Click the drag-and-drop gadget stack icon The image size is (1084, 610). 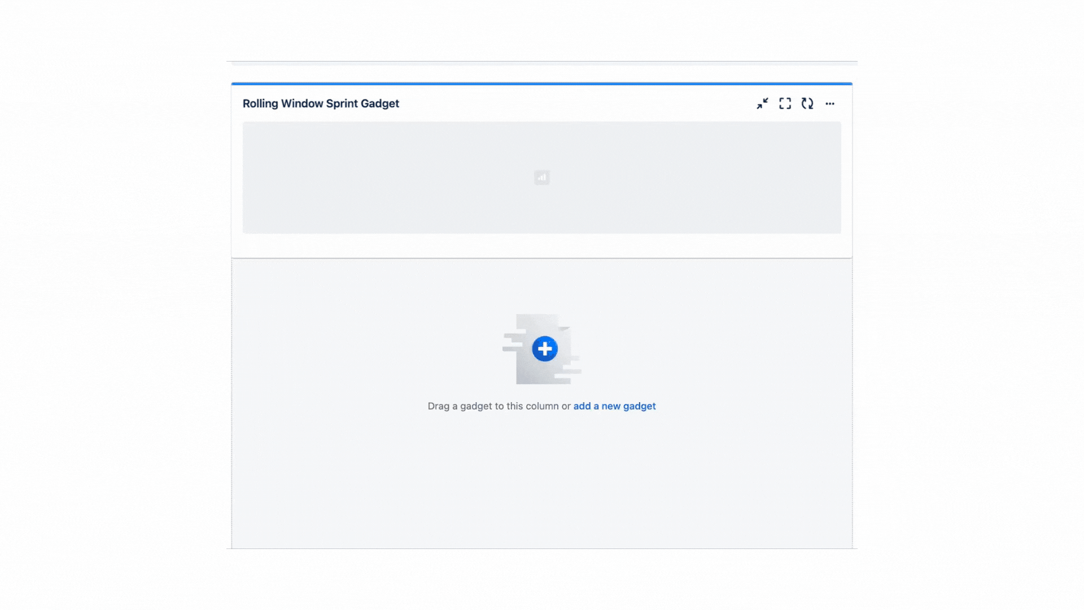[541, 348]
